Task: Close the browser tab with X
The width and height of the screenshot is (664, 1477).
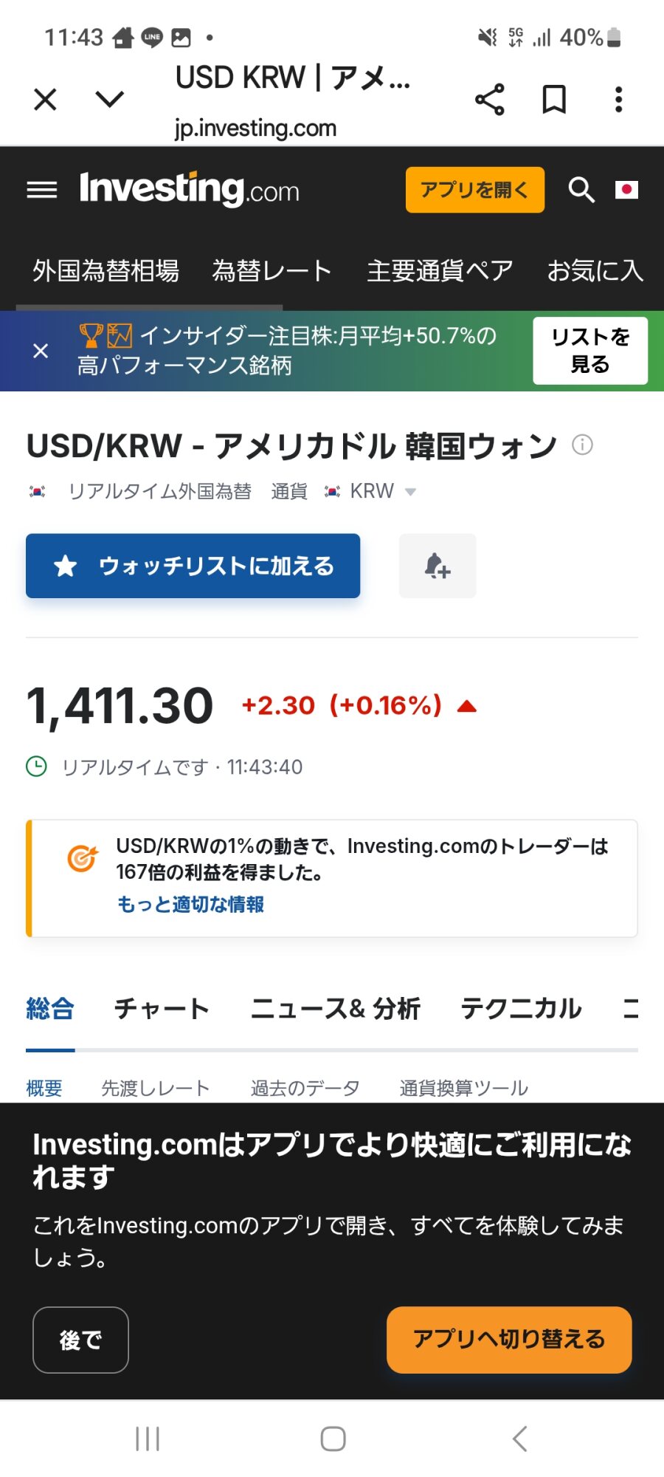Action: (x=46, y=99)
